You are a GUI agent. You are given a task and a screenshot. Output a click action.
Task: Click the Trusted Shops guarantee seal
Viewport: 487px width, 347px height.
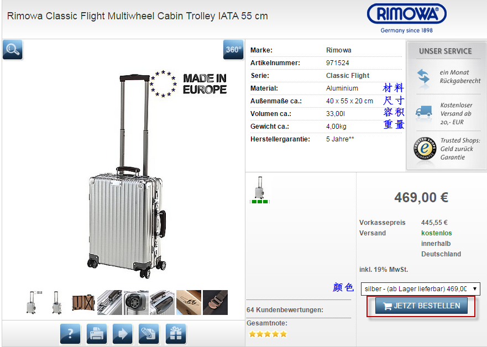coord(425,149)
